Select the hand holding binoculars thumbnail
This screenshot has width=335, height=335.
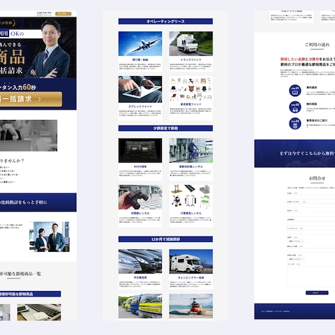[x=140, y=198]
